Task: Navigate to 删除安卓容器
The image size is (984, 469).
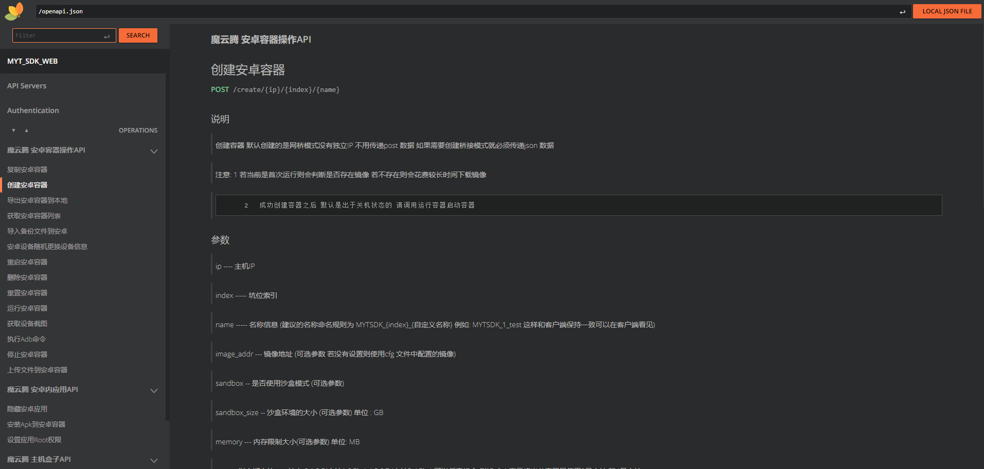Action: 27,277
